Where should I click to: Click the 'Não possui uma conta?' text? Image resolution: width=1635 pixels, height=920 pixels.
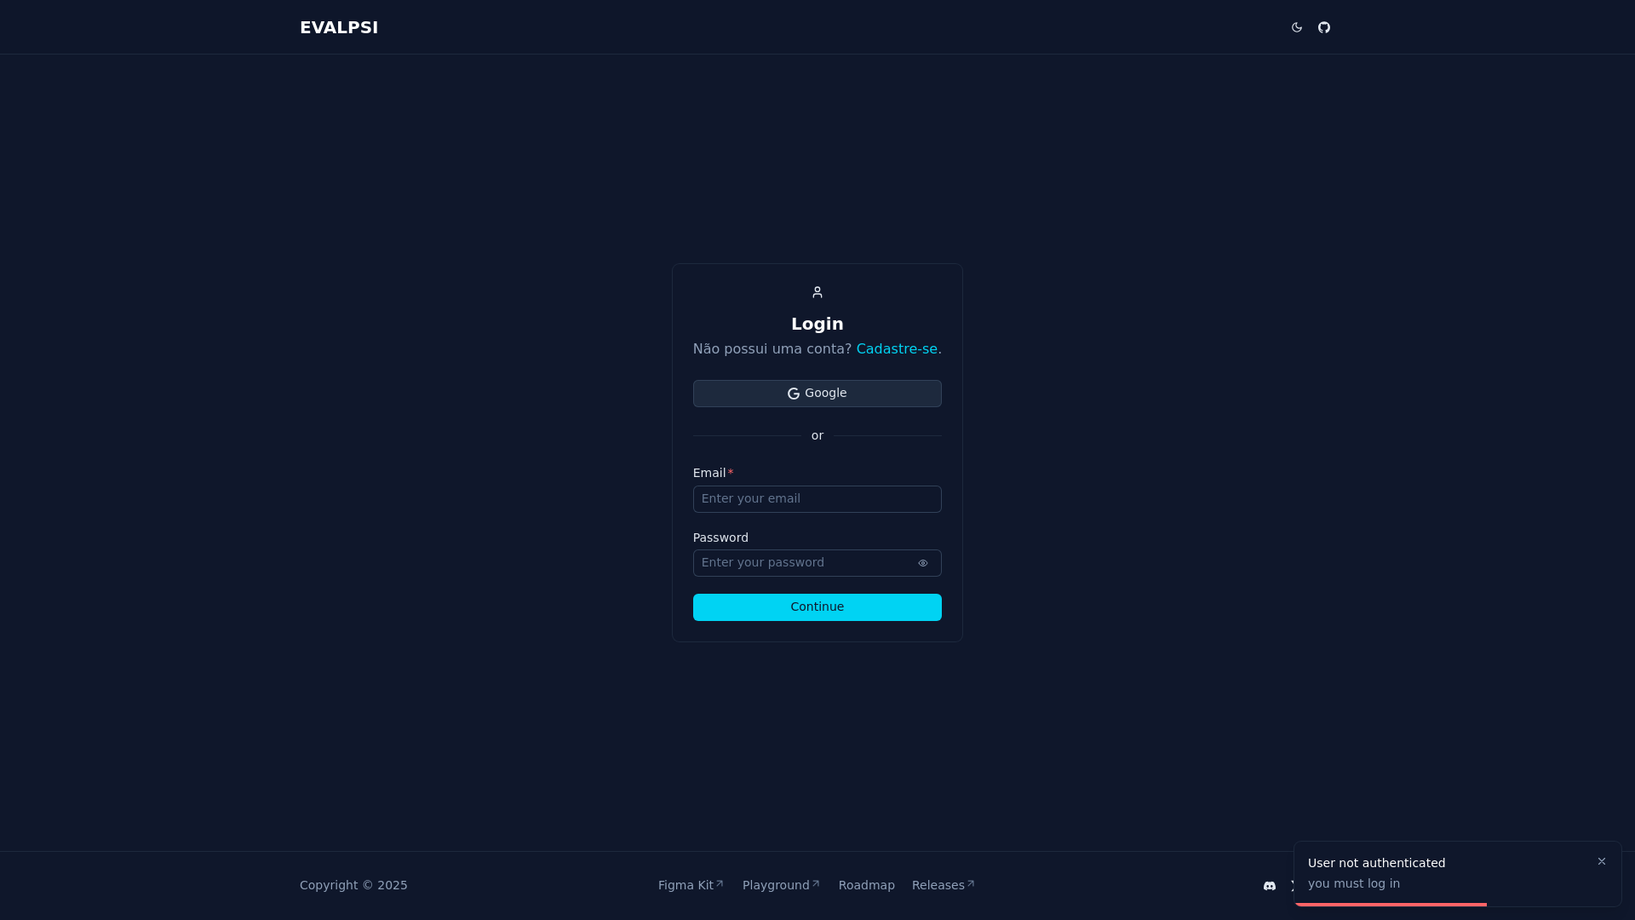(x=772, y=349)
